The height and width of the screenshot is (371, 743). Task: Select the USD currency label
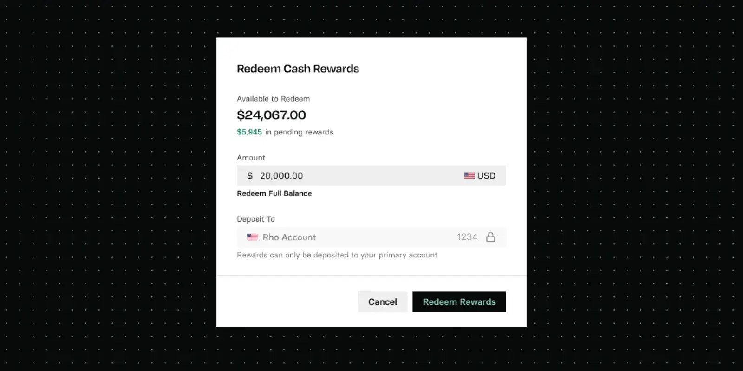click(x=486, y=176)
